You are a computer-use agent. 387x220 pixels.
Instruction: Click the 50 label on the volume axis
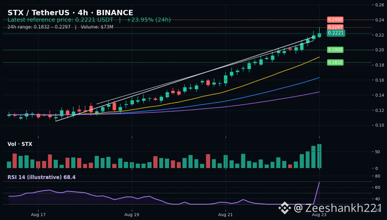click(377, 152)
